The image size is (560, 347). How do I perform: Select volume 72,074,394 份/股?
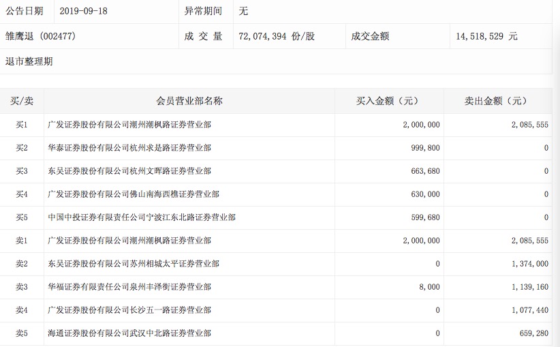[277, 36]
